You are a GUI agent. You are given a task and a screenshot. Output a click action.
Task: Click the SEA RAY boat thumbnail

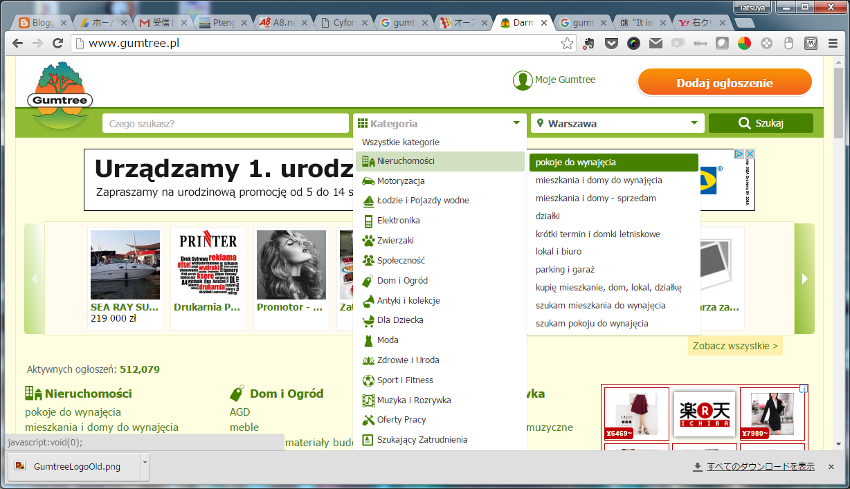125,264
